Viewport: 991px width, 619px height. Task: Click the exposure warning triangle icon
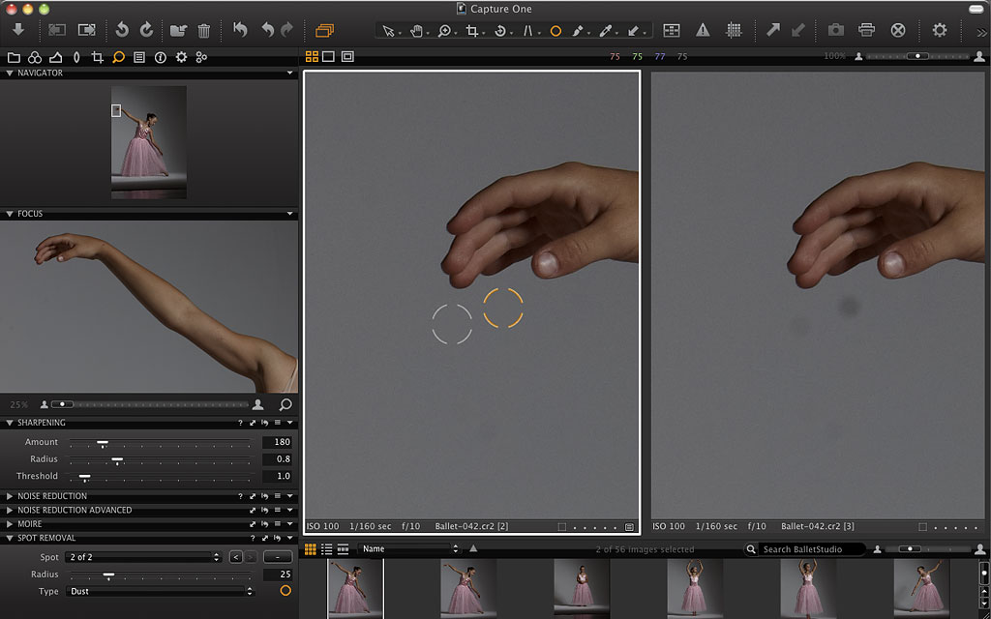703,31
